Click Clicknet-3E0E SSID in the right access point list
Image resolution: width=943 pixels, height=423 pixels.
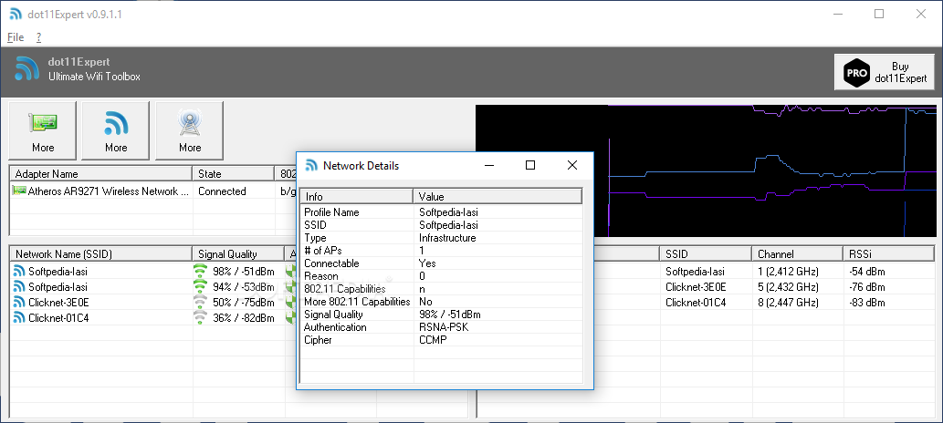[696, 287]
